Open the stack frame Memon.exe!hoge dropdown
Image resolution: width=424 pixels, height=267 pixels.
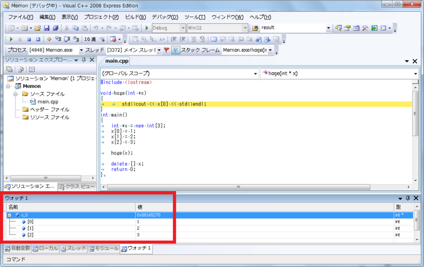click(270, 50)
